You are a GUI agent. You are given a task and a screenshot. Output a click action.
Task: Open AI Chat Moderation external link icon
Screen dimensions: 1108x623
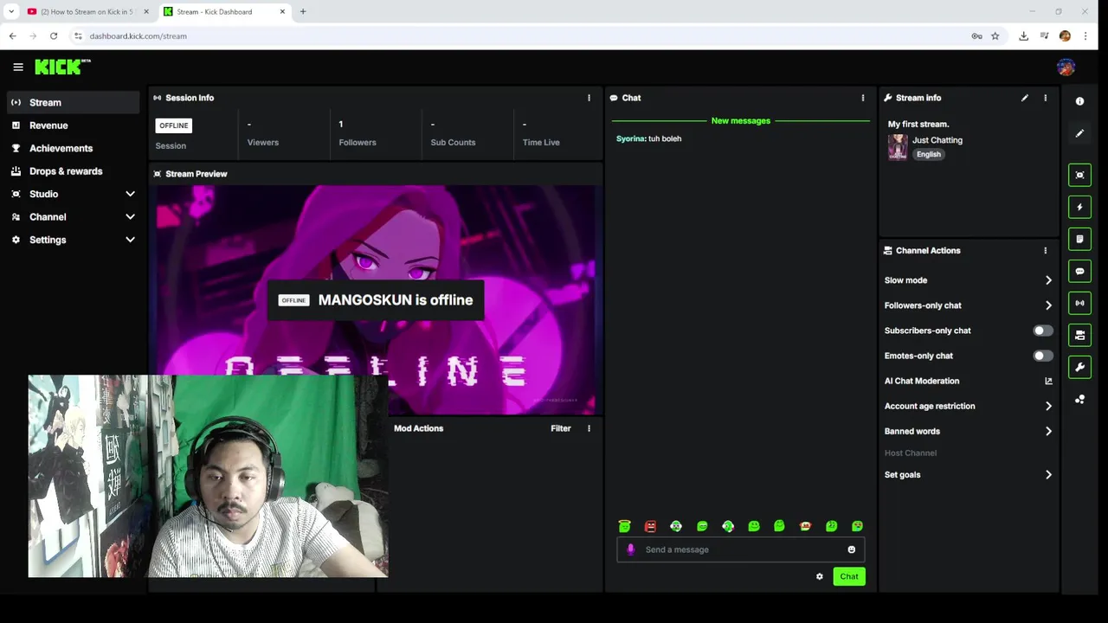(1048, 381)
